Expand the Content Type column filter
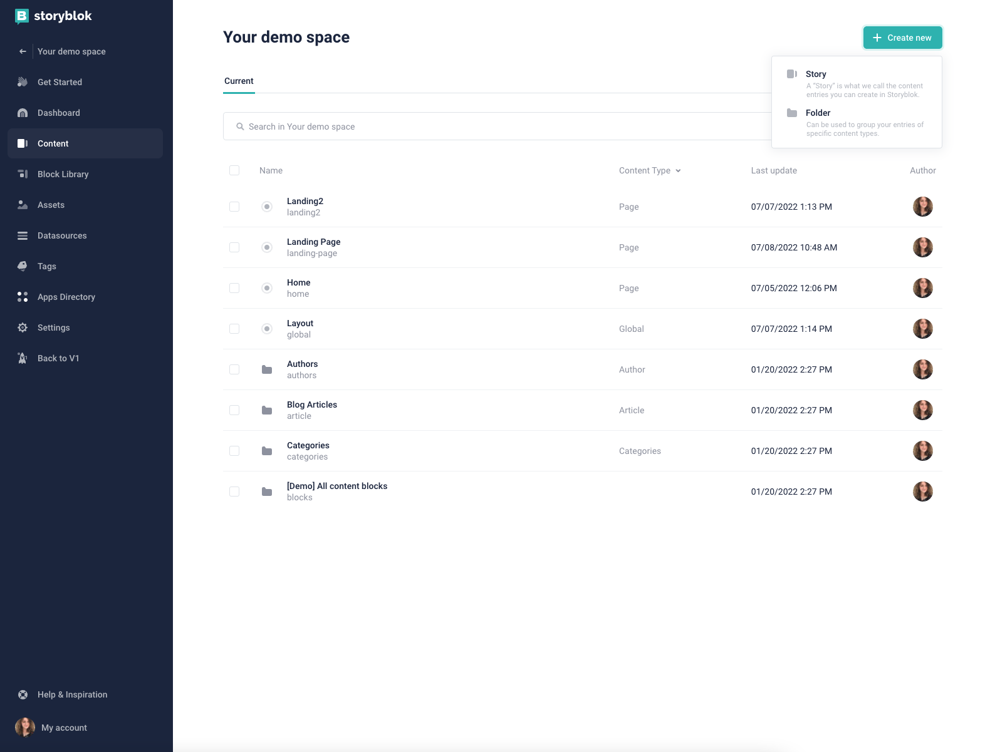Image resolution: width=990 pixels, height=752 pixels. point(650,170)
